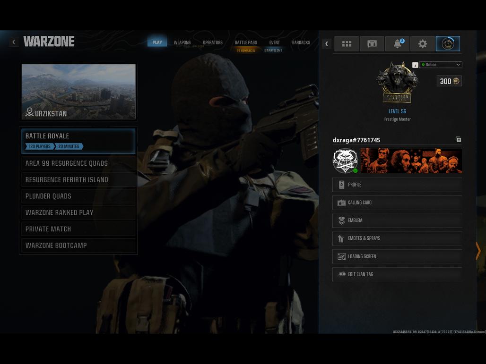Open the notifications bell
Viewport: 486px width, 364px height.
click(397, 43)
